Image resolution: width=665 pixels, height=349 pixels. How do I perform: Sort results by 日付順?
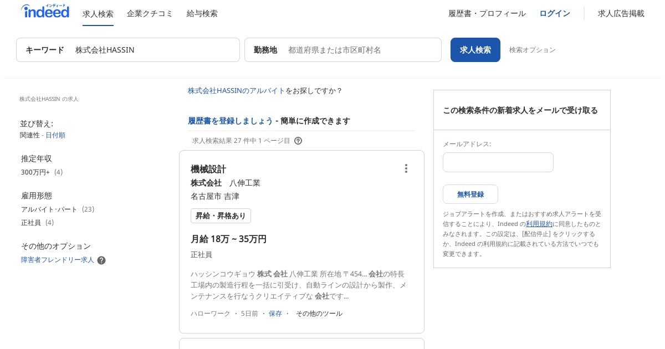[55, 135]
